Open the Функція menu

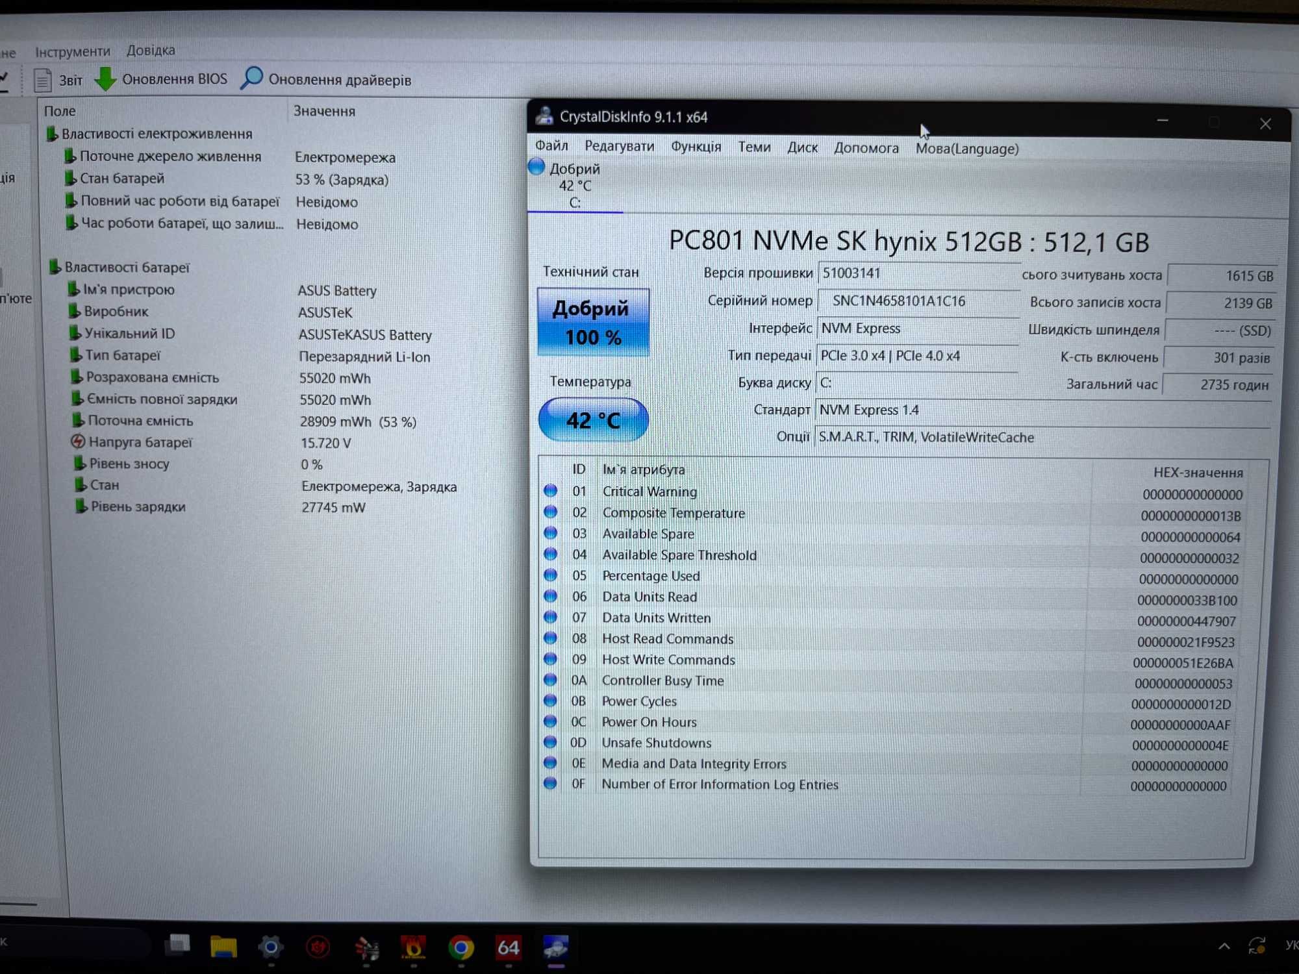click(696, 147)
